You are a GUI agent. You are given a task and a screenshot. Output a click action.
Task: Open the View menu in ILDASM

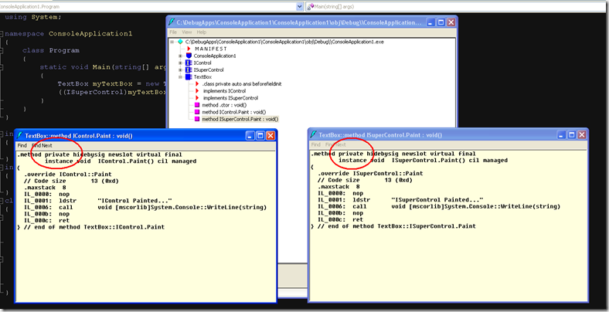[187, 32]
